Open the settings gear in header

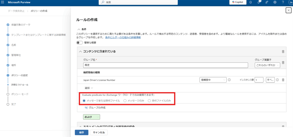pyautogui.click(x=275, y=2)
